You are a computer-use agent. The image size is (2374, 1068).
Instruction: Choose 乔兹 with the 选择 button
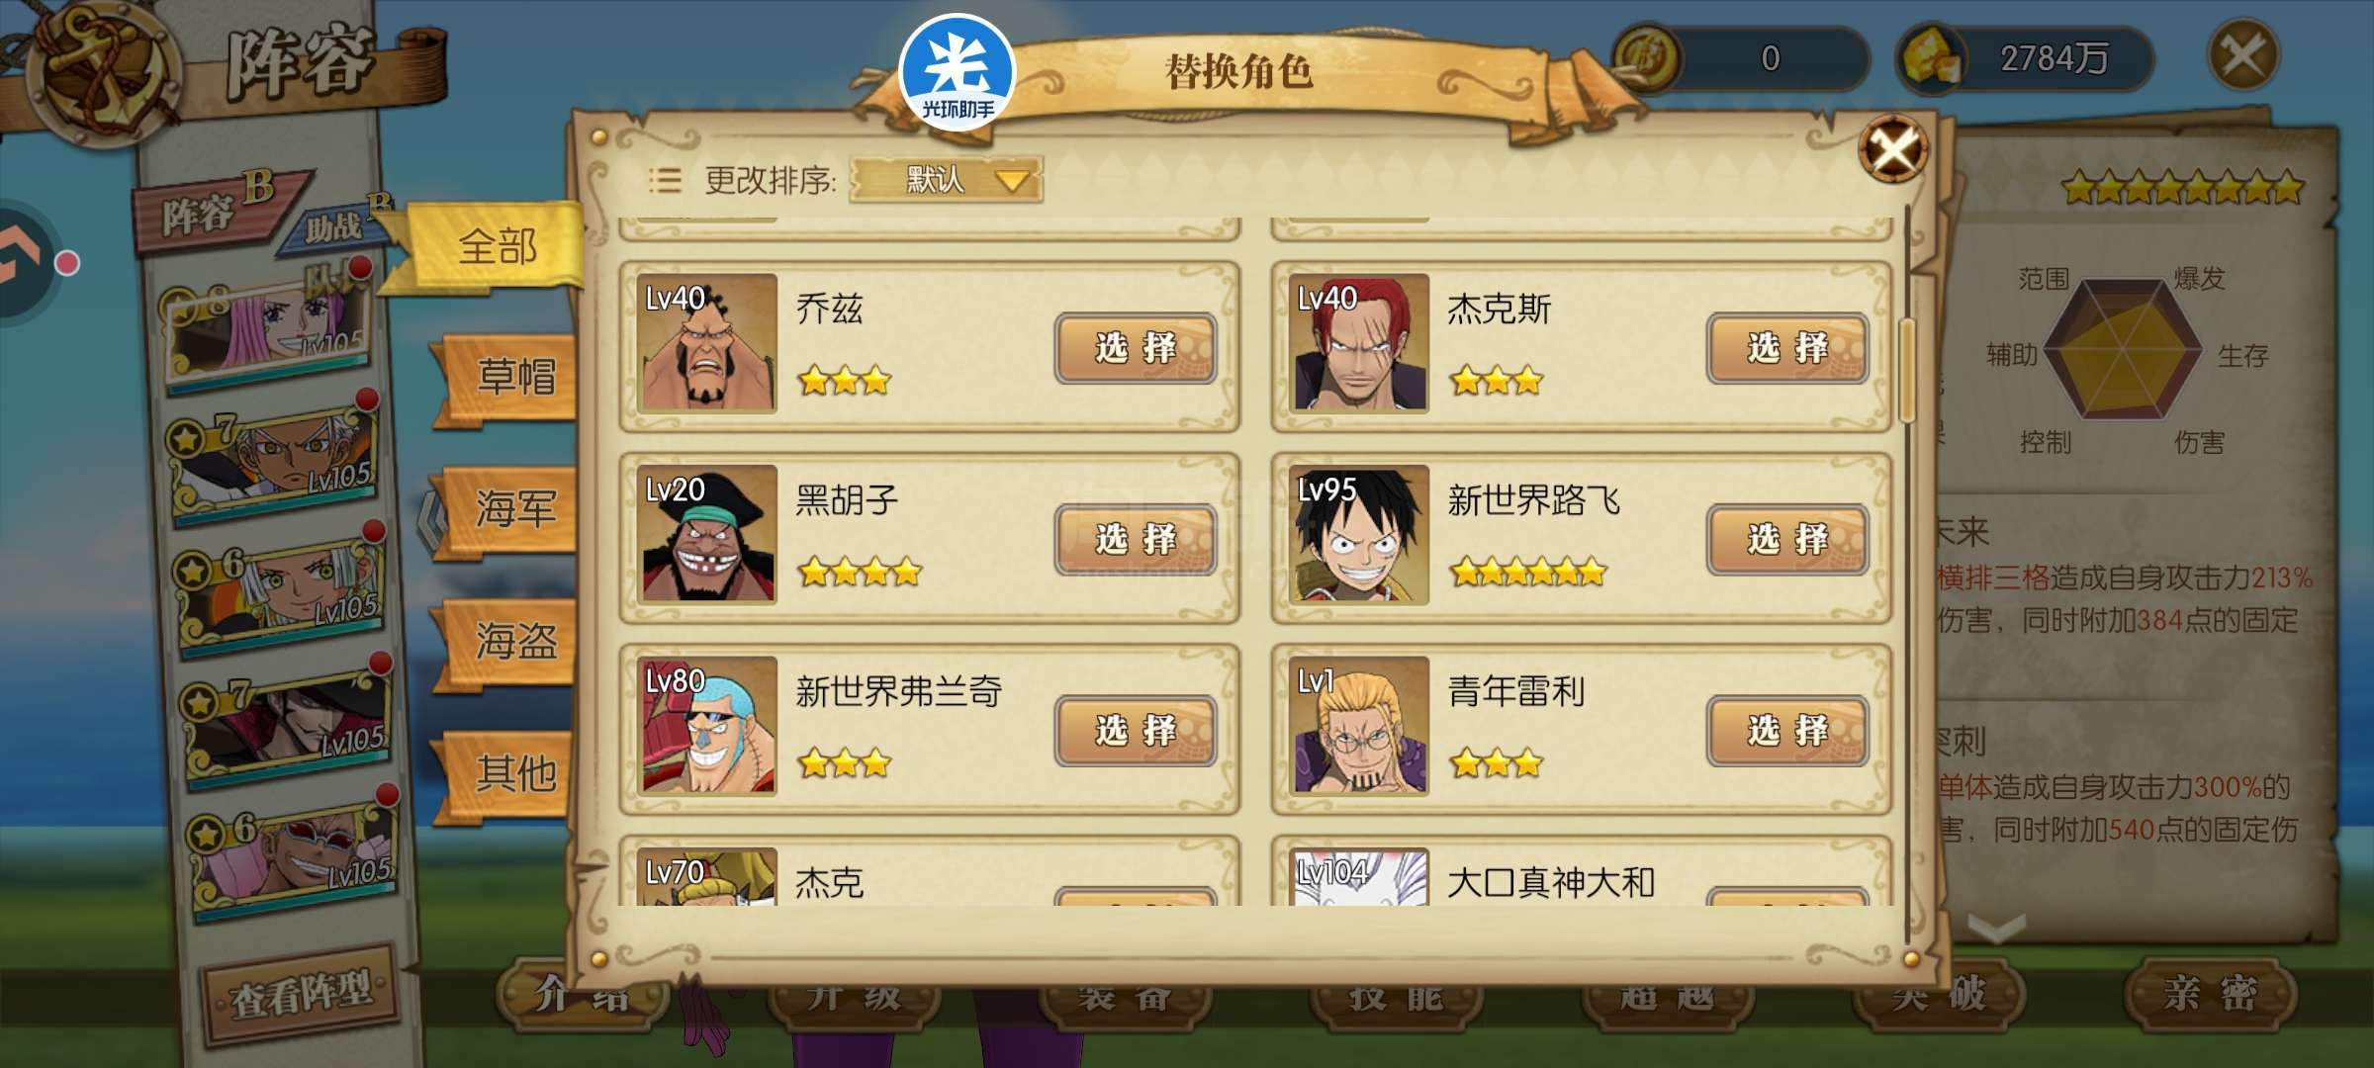coord(1136,348)
